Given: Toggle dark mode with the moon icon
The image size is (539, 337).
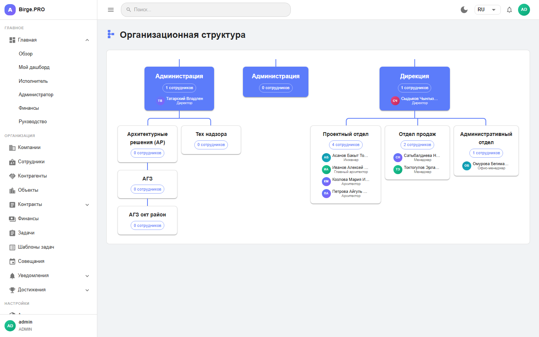Looking at the screenshot, I should tap(464, 10).
